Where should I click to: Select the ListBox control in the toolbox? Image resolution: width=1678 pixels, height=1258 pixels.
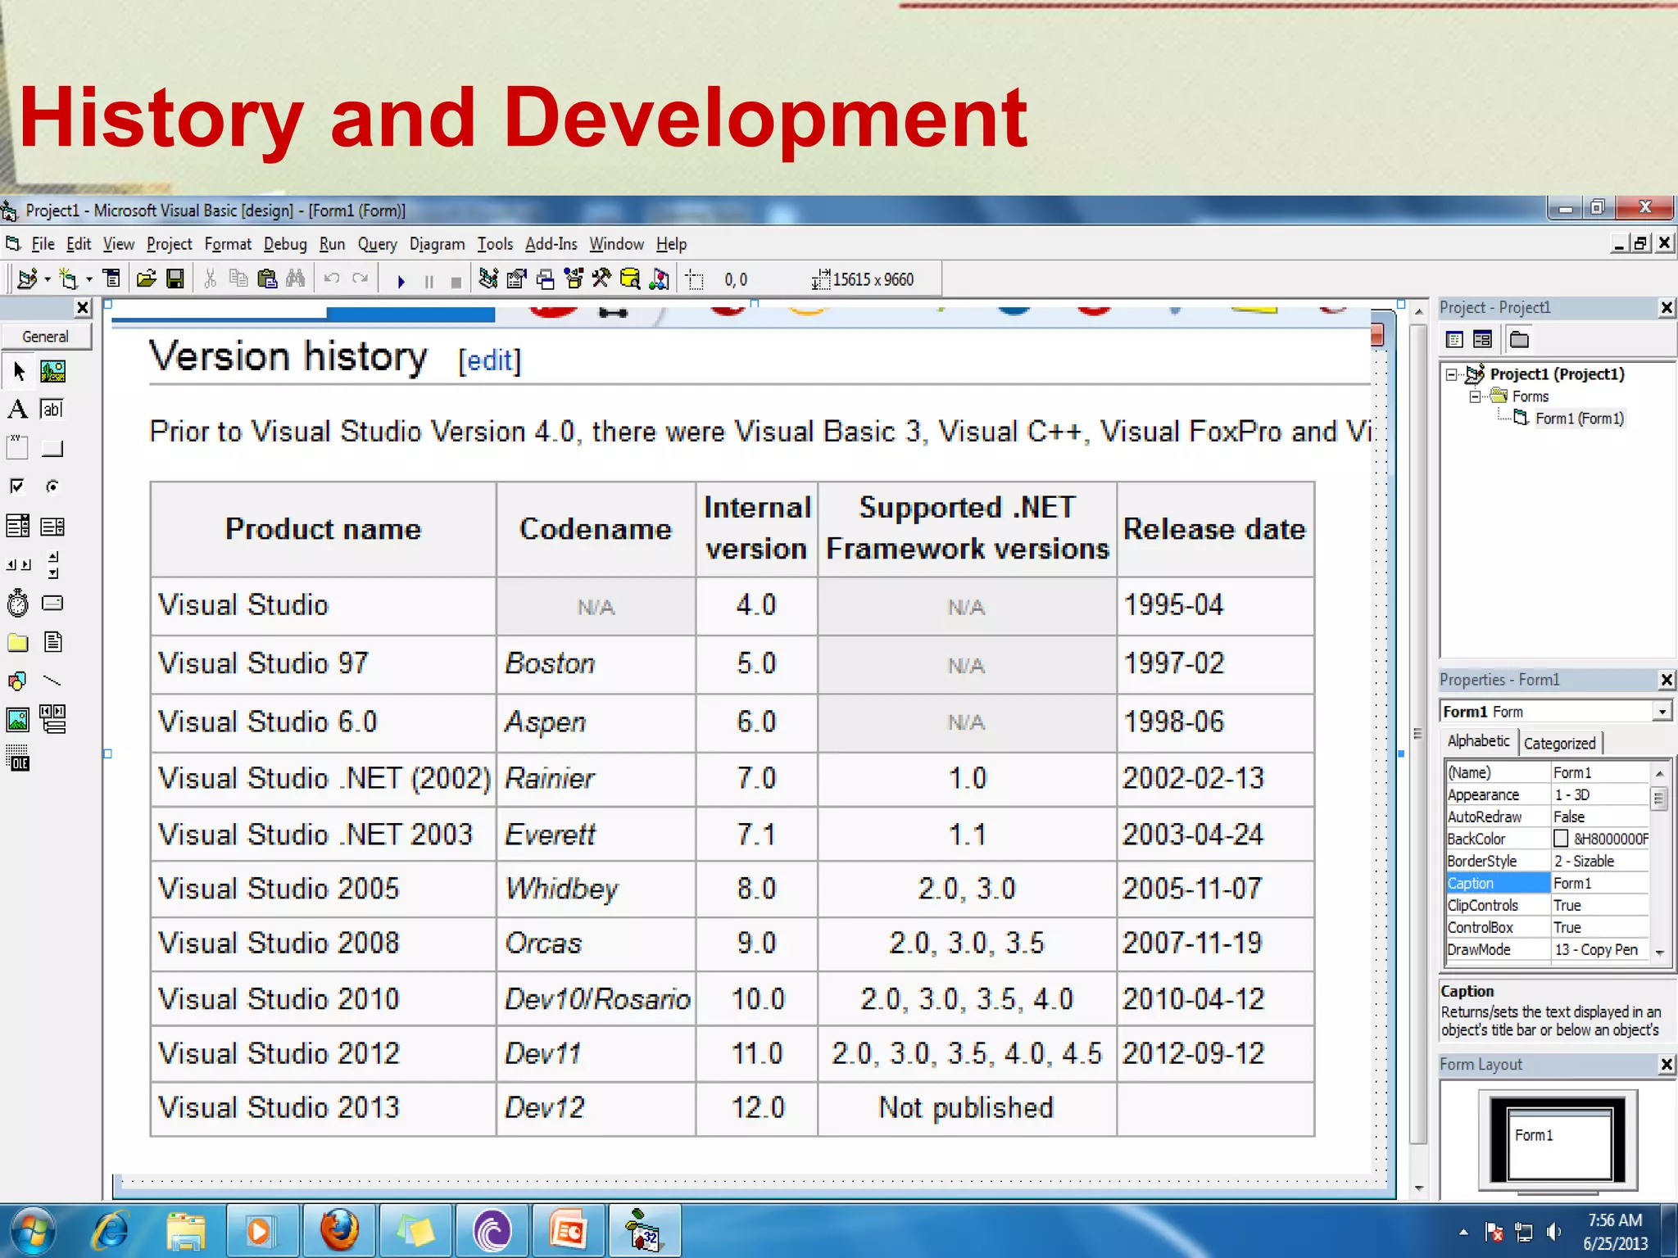(x=52, y=526)
